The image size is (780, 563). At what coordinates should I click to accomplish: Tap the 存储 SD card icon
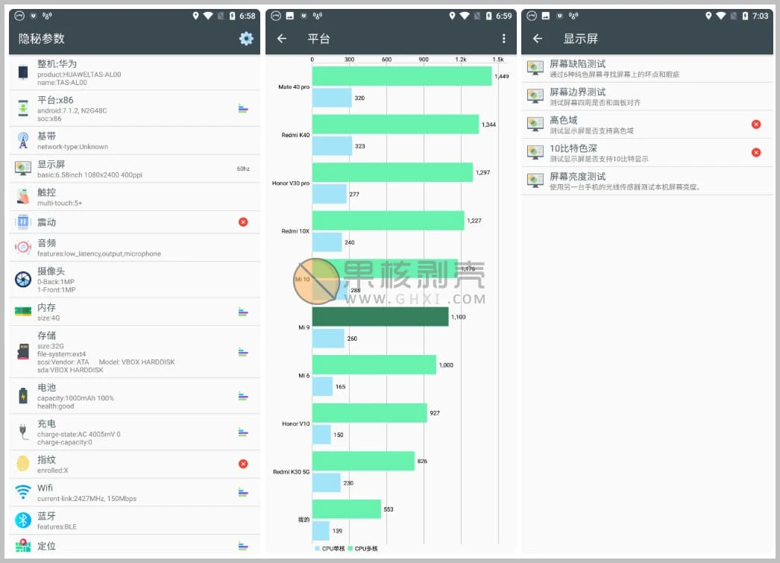point(23,352)
